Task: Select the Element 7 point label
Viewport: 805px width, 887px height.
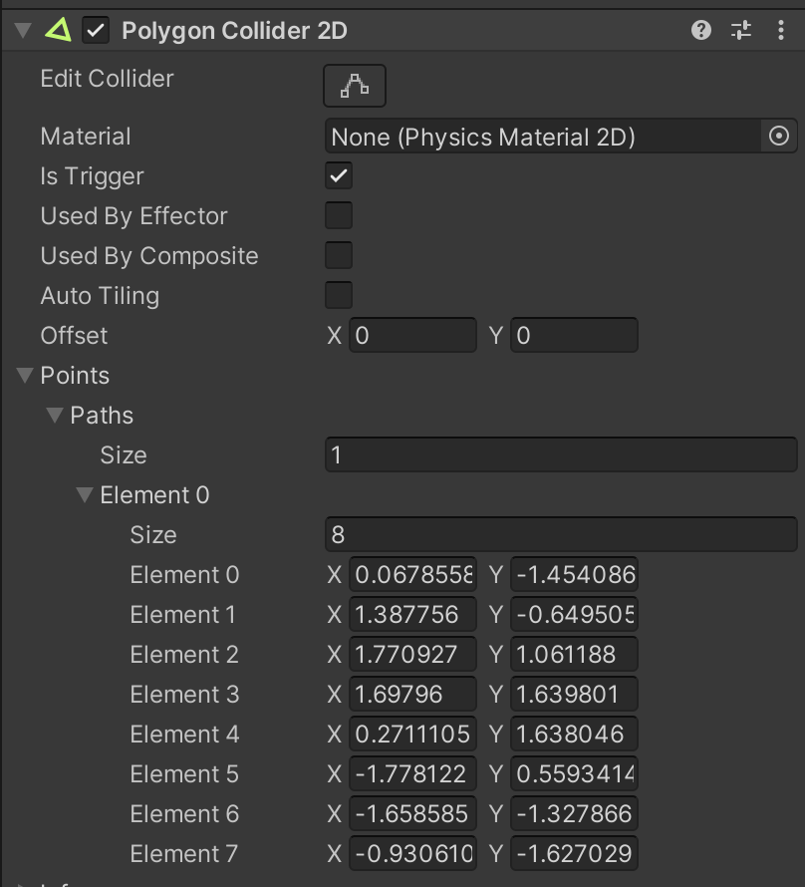Action: 184,854
